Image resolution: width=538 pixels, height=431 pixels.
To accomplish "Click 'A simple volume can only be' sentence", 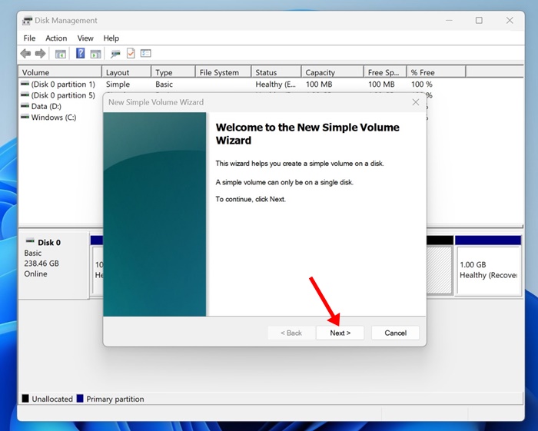I will click(x=284, y=182).
